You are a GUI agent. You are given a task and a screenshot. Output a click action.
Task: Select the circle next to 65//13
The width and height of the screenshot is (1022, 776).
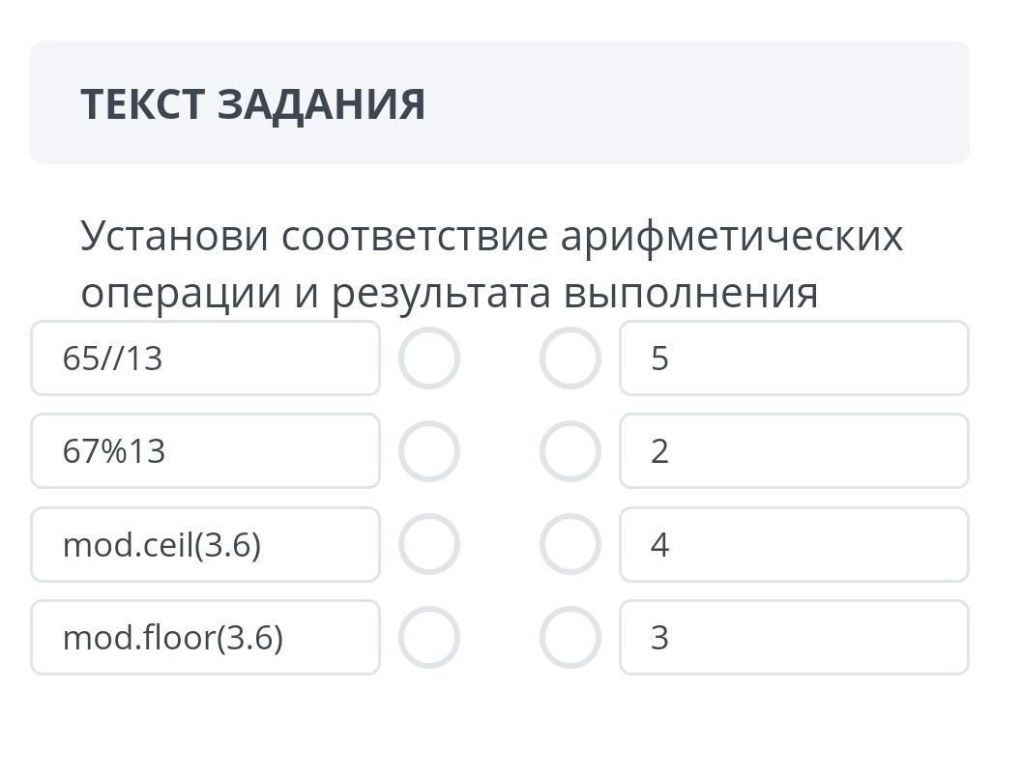[429, 359]
